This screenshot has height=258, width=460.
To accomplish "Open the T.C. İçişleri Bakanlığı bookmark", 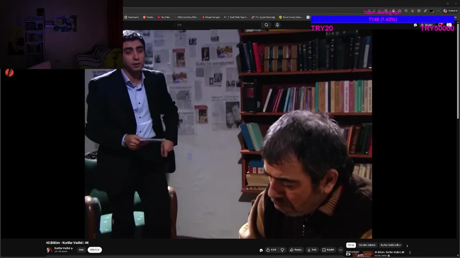I will [x=263, y=17].
